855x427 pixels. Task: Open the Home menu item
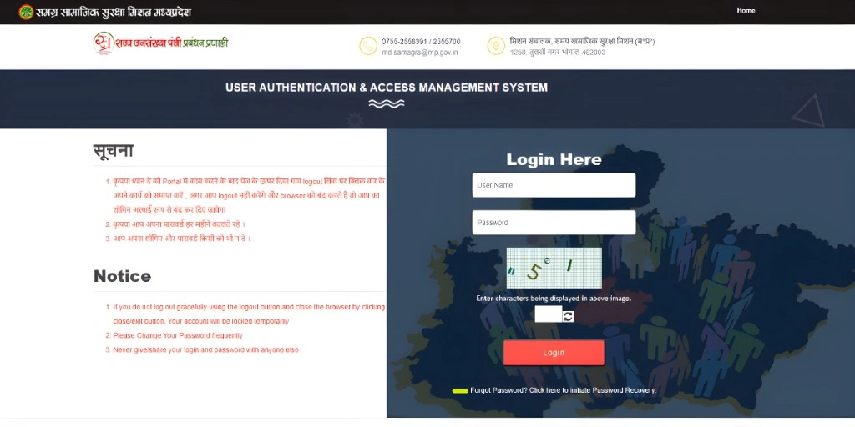pyautogui.click(x=746, y=10)
